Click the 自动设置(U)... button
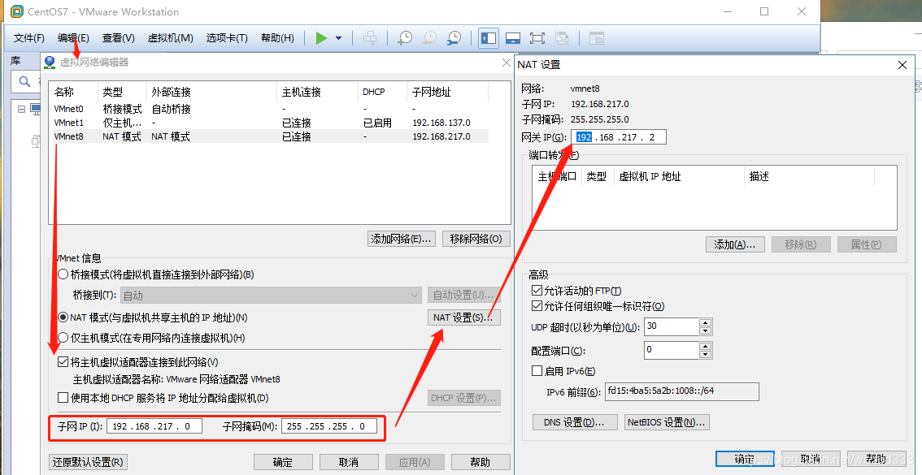The height and width of the screenshot is (475, 922). click(x=464, y=295)
